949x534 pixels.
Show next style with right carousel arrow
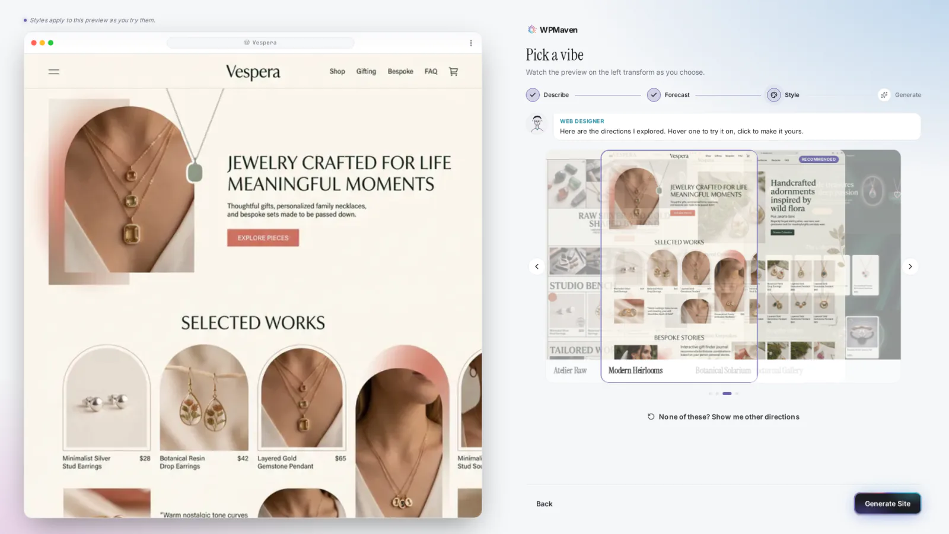point(910,266)
